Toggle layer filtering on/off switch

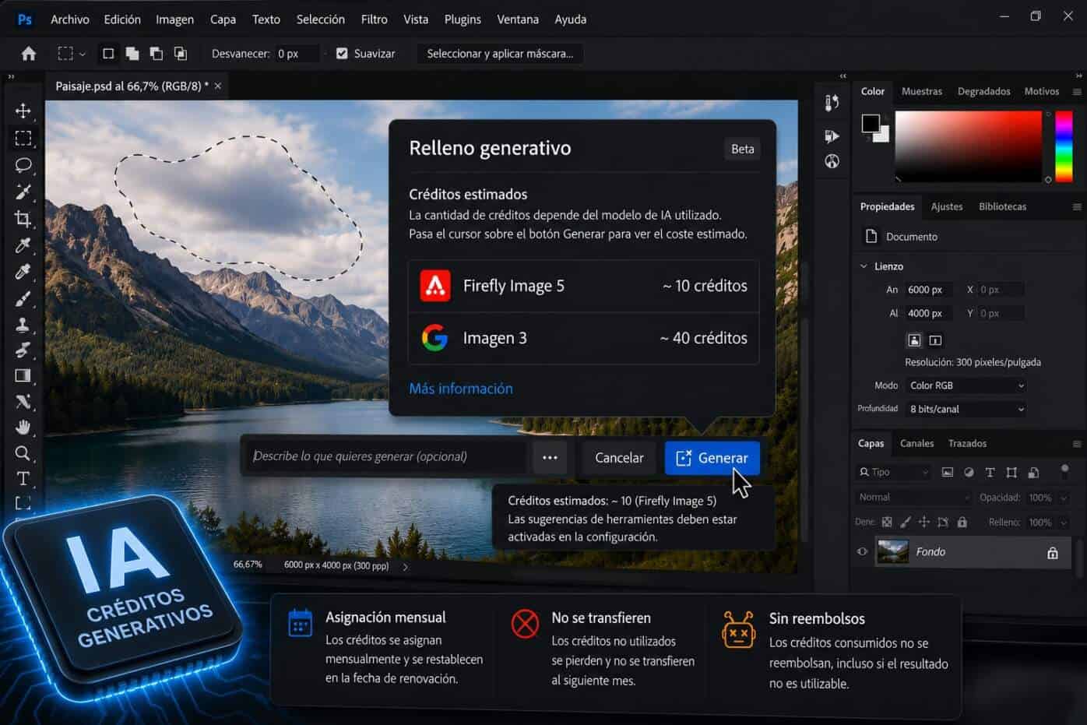point(1064,471)
